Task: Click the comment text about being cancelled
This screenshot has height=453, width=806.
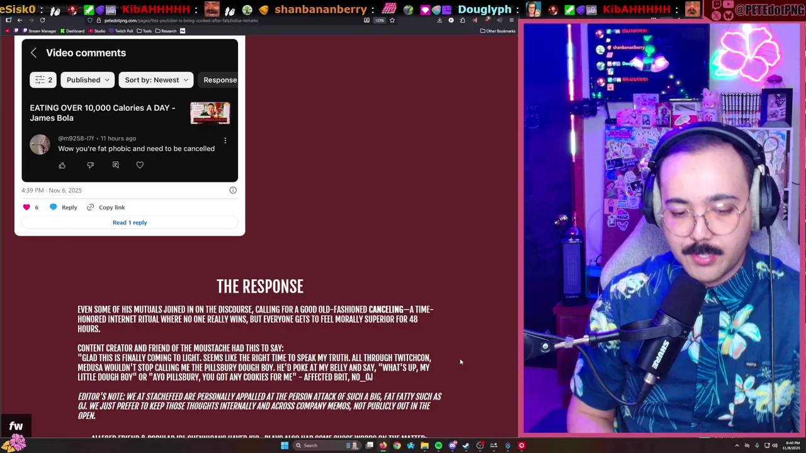Action: [x=137, y=148]
